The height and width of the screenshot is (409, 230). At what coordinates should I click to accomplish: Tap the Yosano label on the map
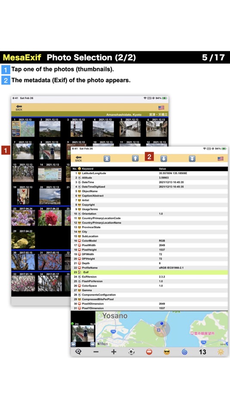point(115,316)
